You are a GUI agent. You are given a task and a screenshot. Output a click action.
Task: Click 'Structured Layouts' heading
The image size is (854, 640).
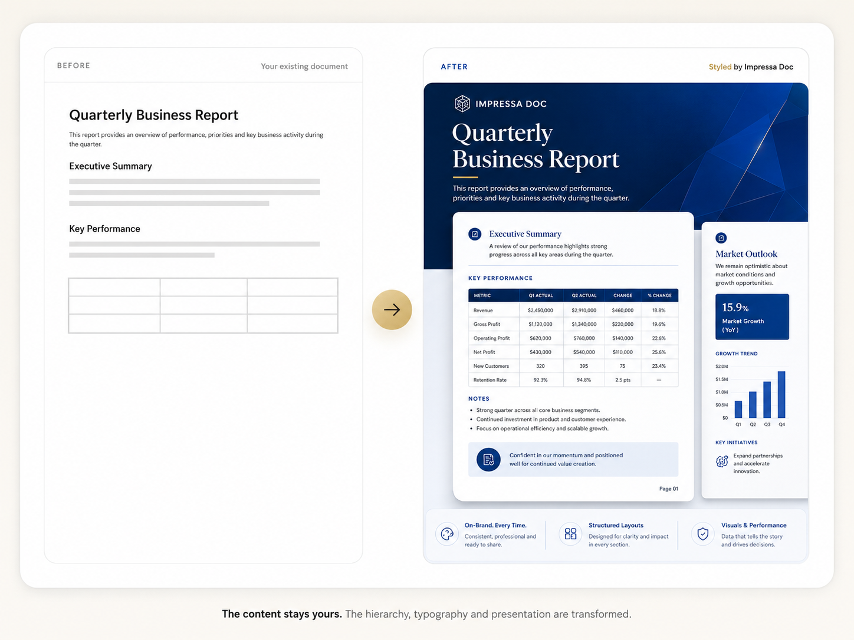tap(616, 525)
